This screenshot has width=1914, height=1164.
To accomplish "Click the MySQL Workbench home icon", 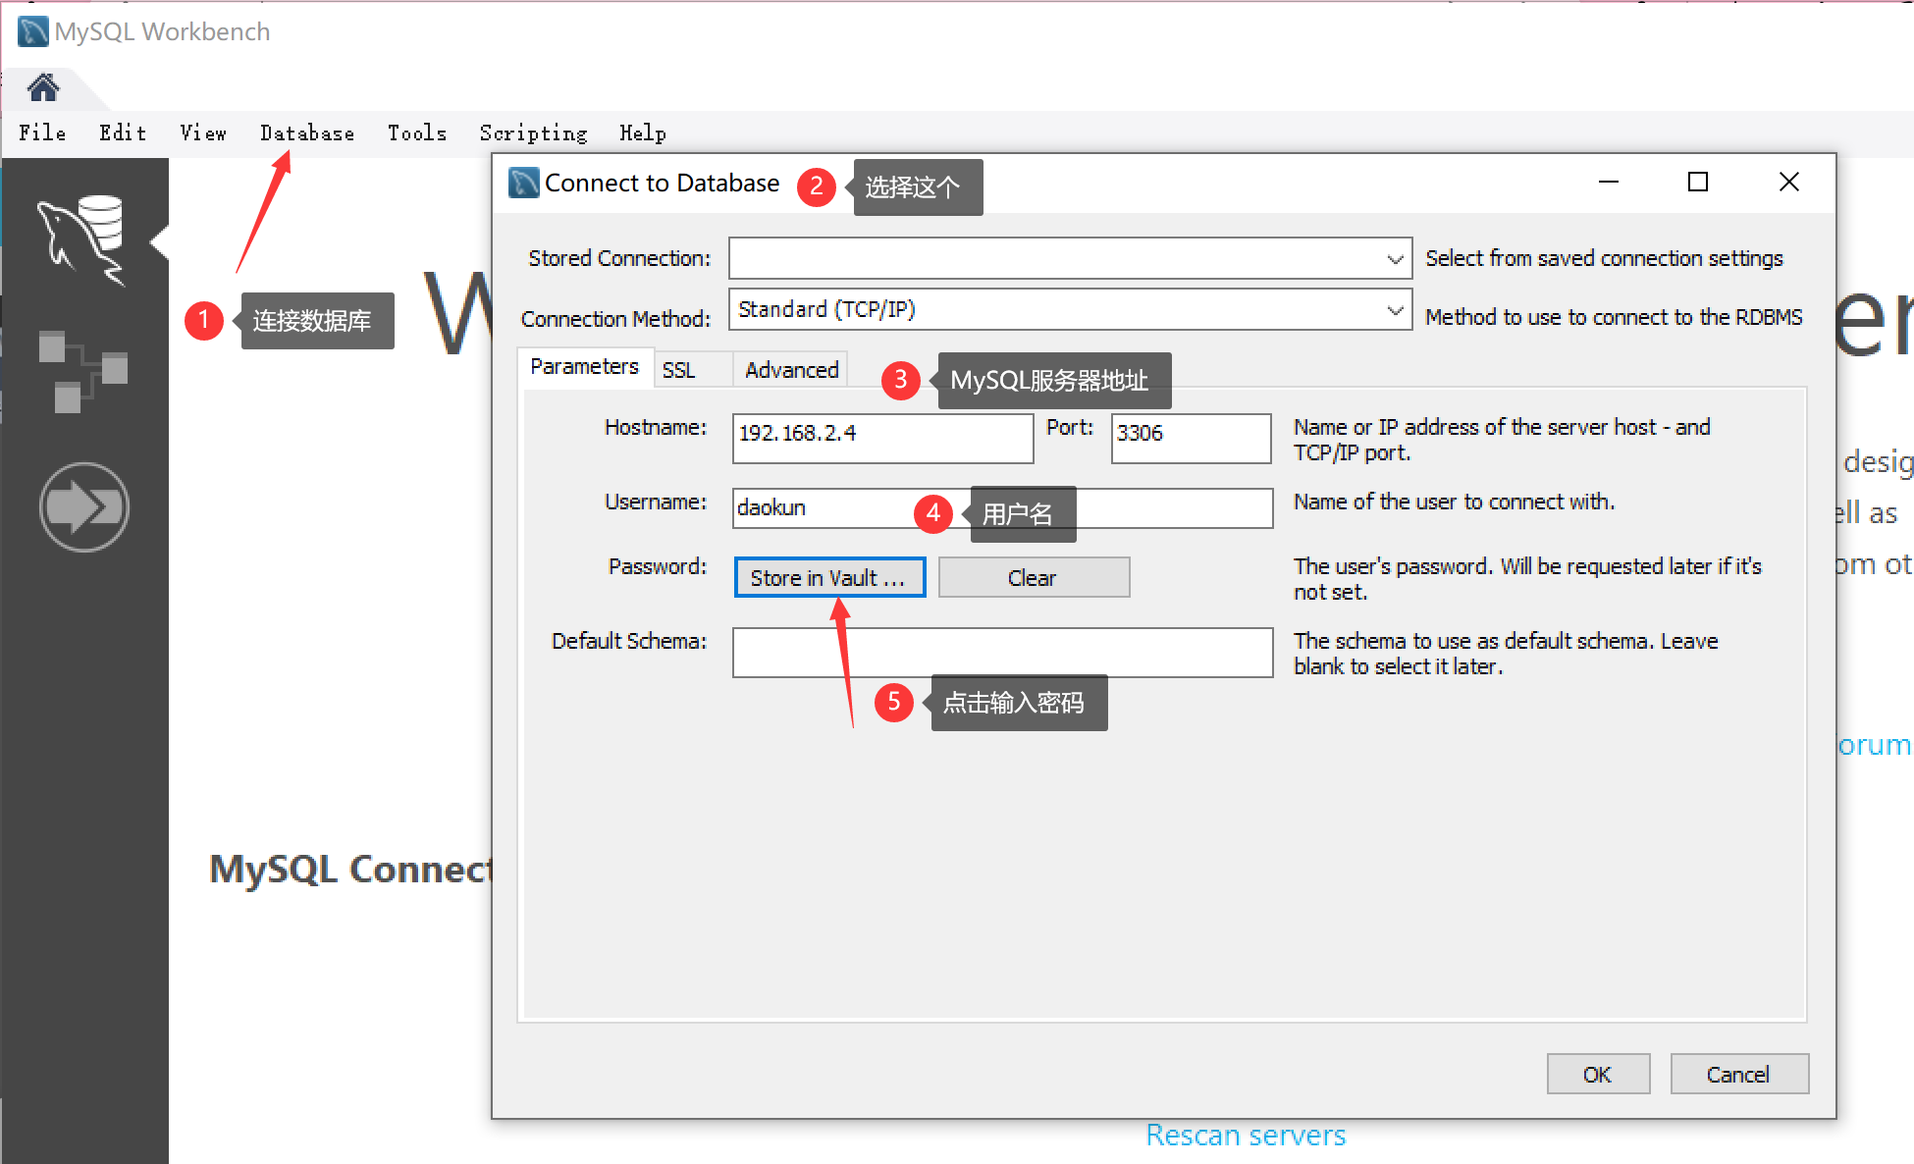I will click(41, 87).
